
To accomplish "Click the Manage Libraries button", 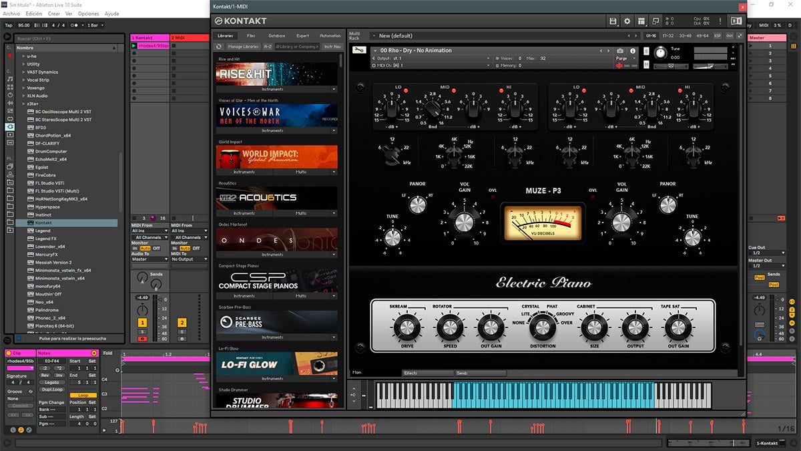I will (x=243, y=47).
